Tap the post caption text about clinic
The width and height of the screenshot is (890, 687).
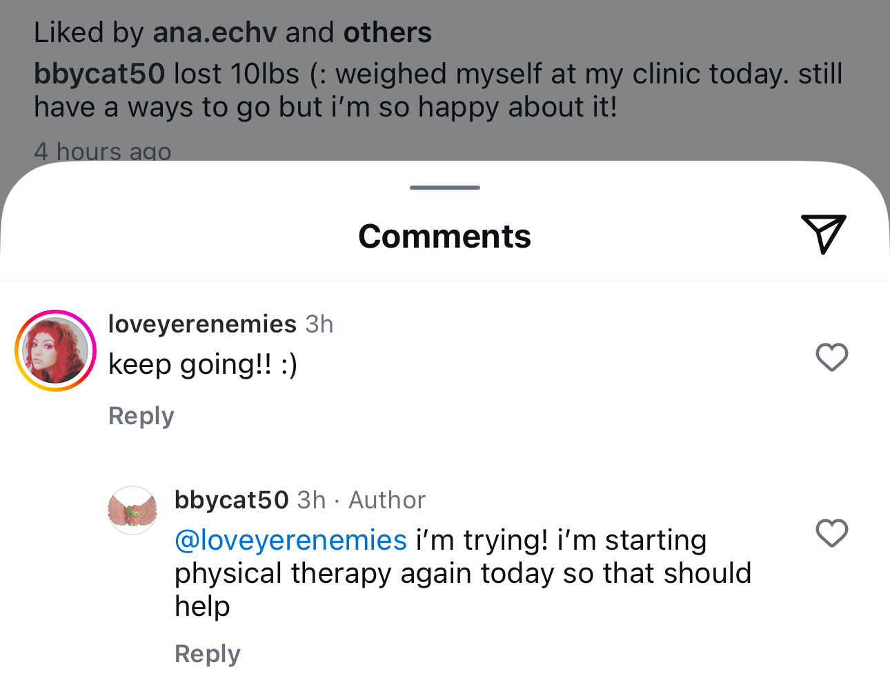click(x=438, y=90)
